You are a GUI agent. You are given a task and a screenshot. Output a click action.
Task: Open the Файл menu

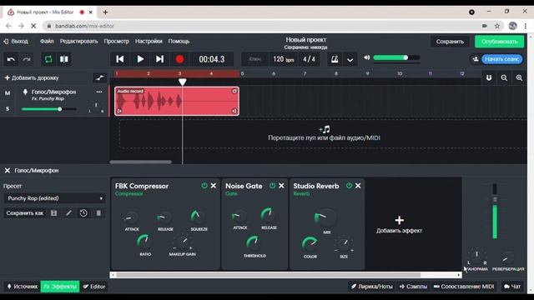pos(47,41)
